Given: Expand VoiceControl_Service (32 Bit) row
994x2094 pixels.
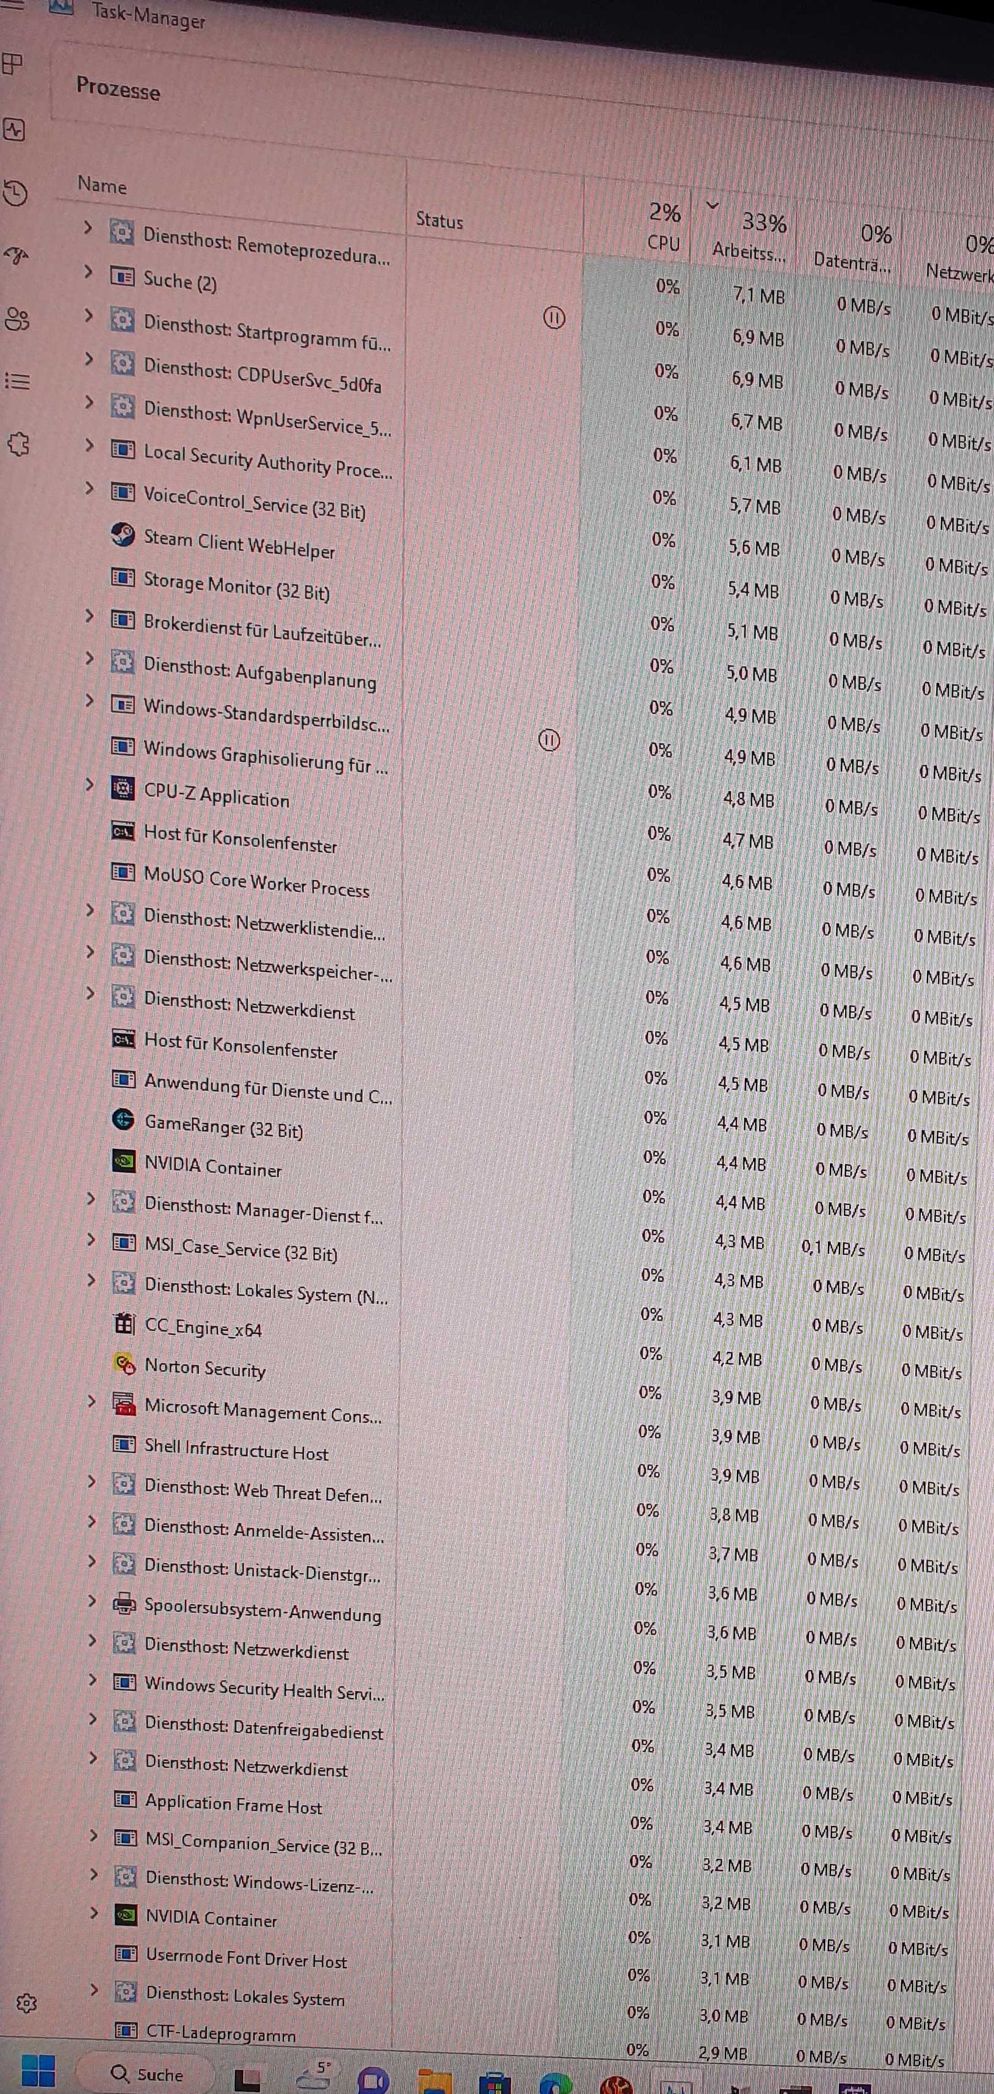Looking at the screenshot, I should (89, 487).
